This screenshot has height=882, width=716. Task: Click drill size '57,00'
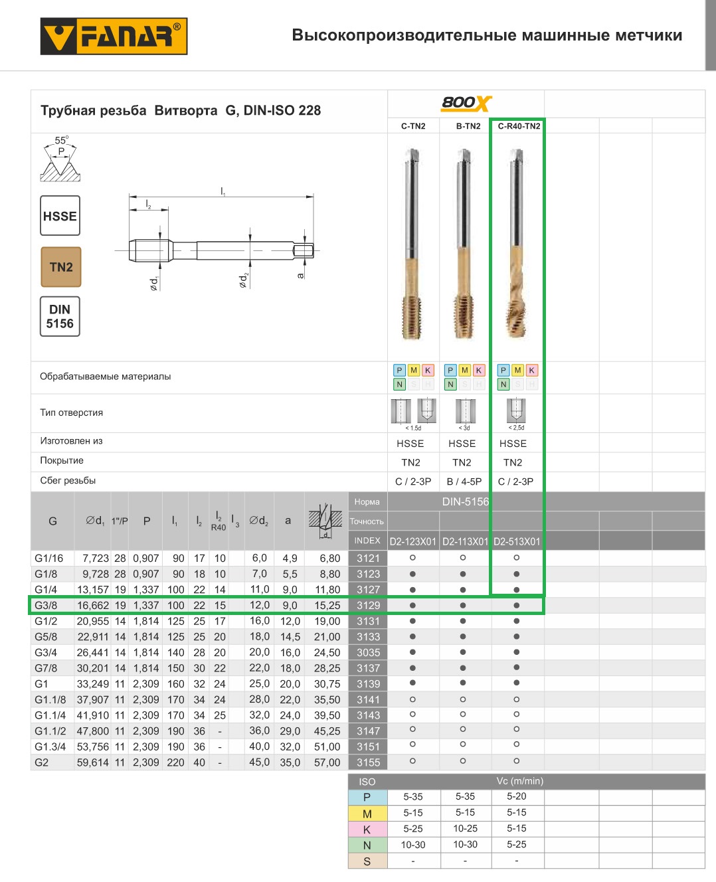[x=327, y=762]
